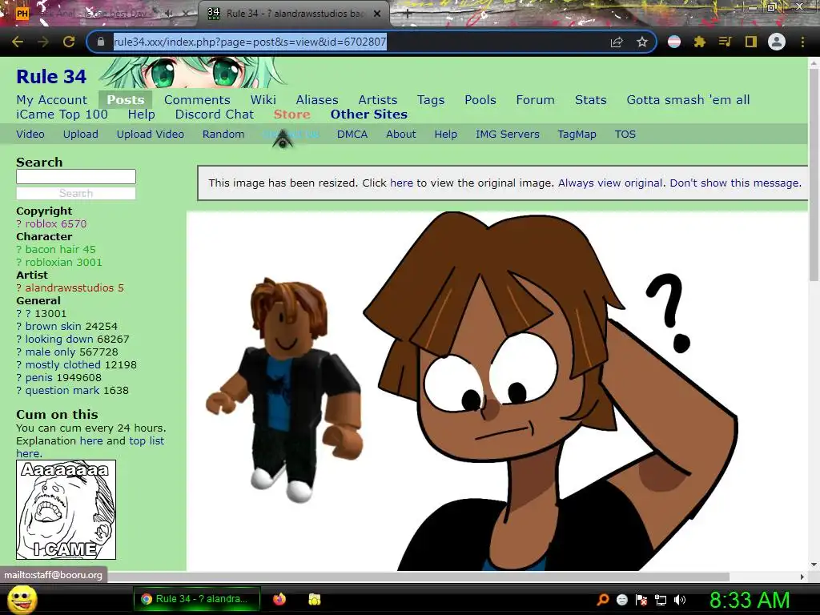Open the Upload Video submenu link

[x=150, y=135]
